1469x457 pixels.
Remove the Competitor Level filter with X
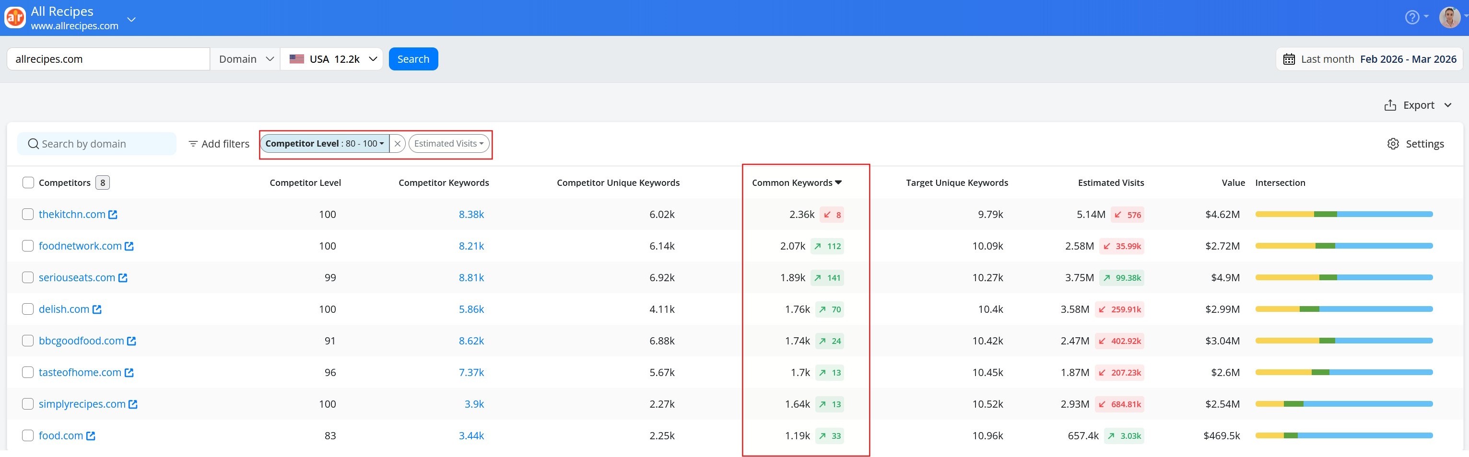coord(398,144)
